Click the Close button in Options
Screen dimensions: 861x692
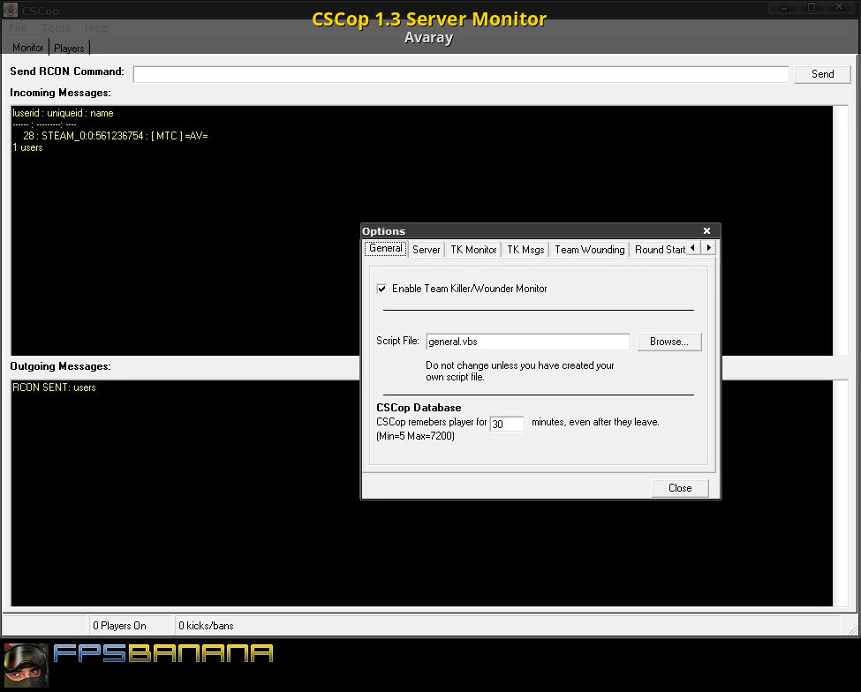coord(680,488)
